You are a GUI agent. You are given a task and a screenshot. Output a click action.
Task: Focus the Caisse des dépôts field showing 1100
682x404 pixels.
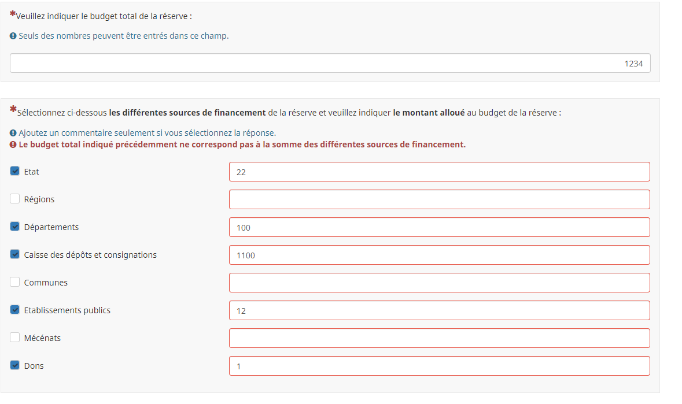tap(439, 255)
